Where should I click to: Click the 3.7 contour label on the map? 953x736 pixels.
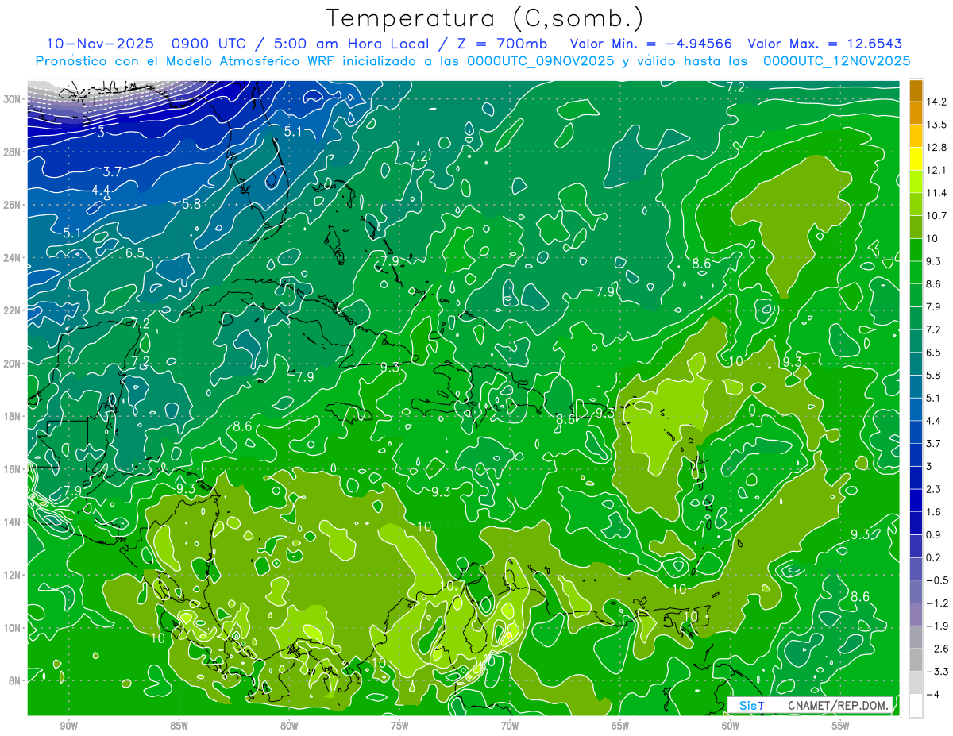(112, 171)
